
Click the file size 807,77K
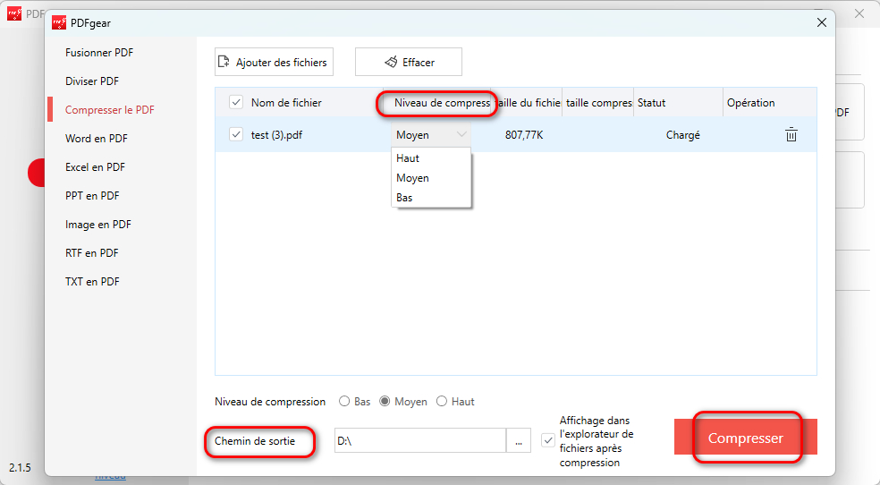pos(524,135)
